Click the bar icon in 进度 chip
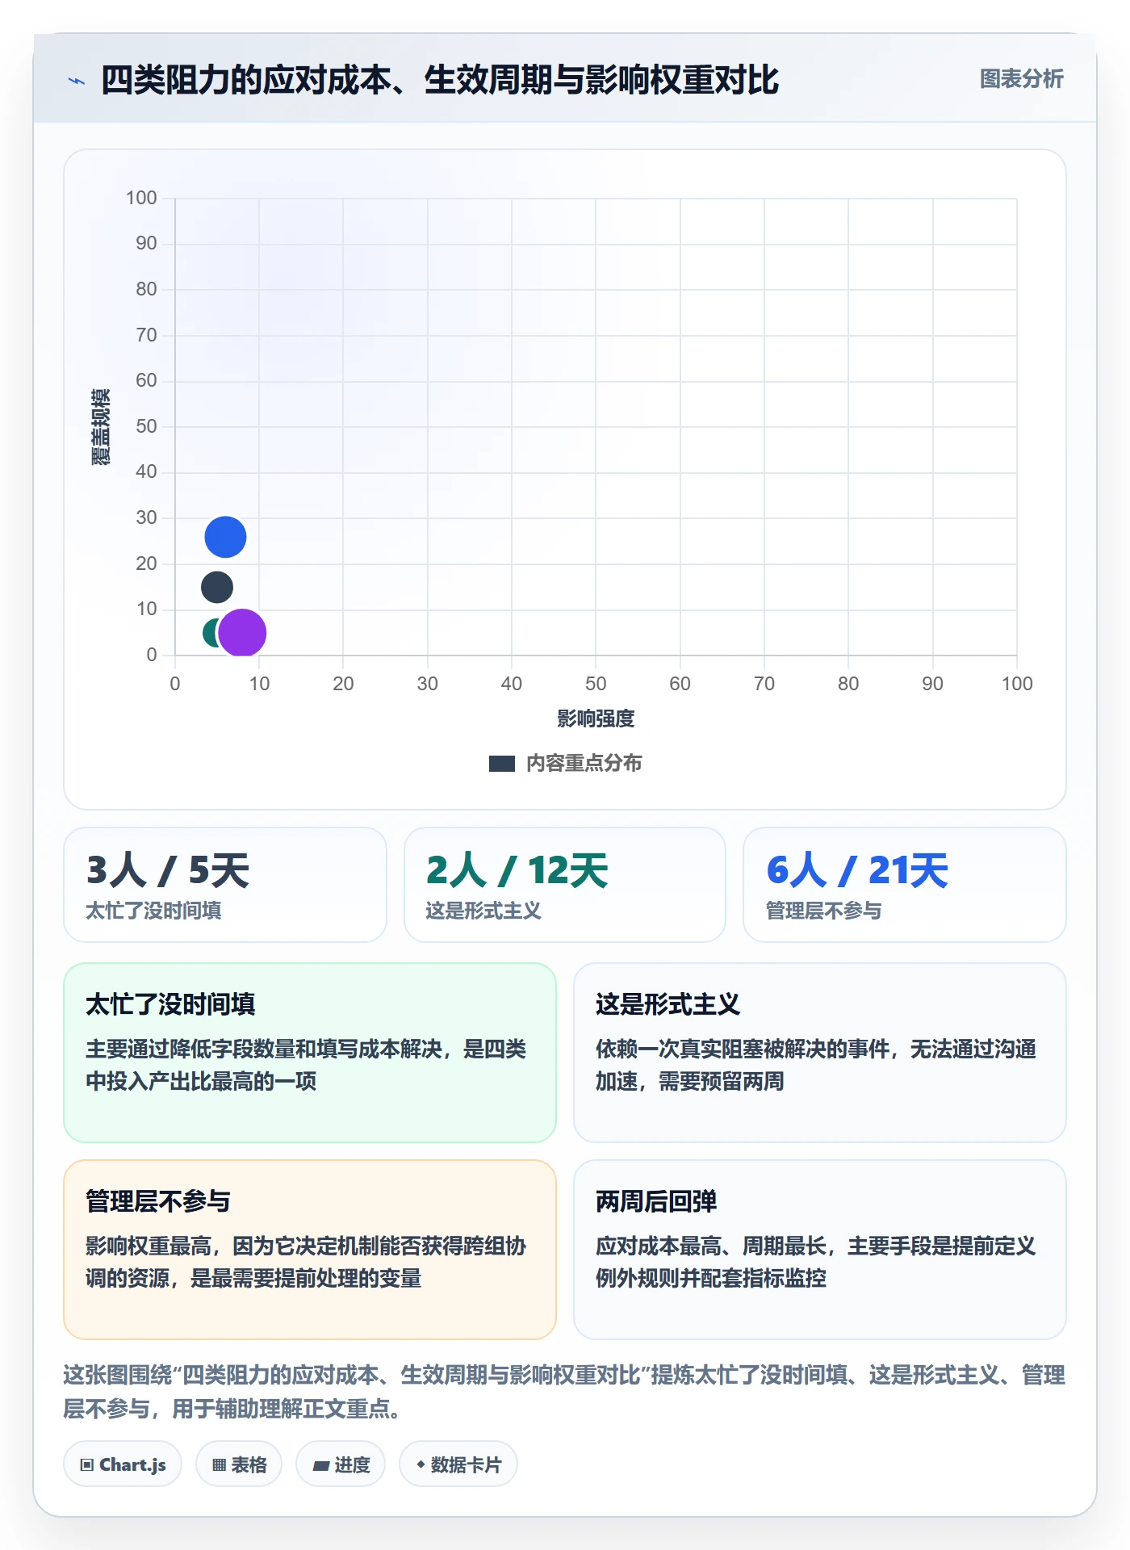 click(x=320, y=1466)
